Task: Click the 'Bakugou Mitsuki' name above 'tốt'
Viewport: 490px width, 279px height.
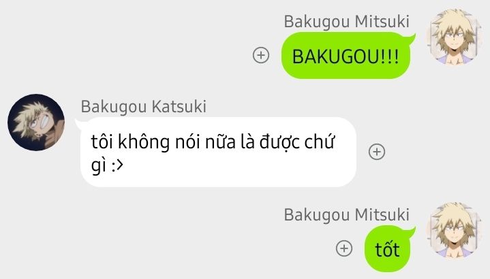Action: click(x=347, y=215)
